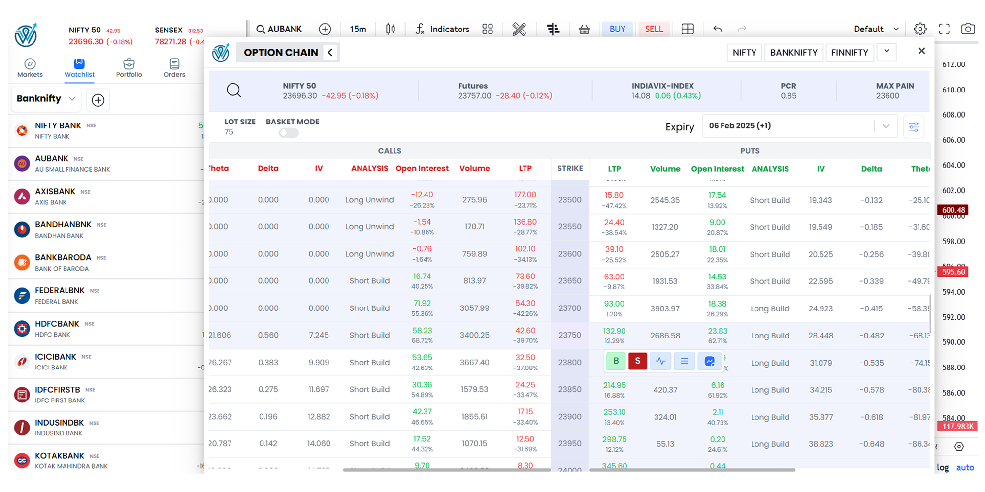Switch to the Watchlist tab
The width and height of the screenshot is (985, 492).
[x=79, y=68]
